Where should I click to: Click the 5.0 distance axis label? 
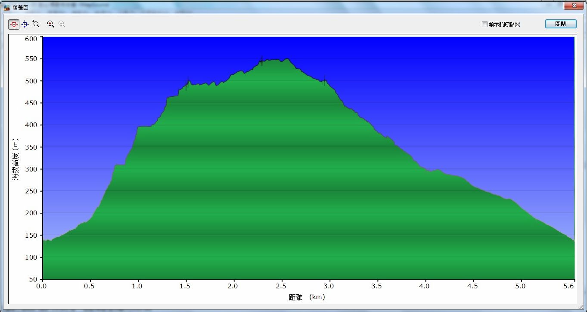pos(521,286)
